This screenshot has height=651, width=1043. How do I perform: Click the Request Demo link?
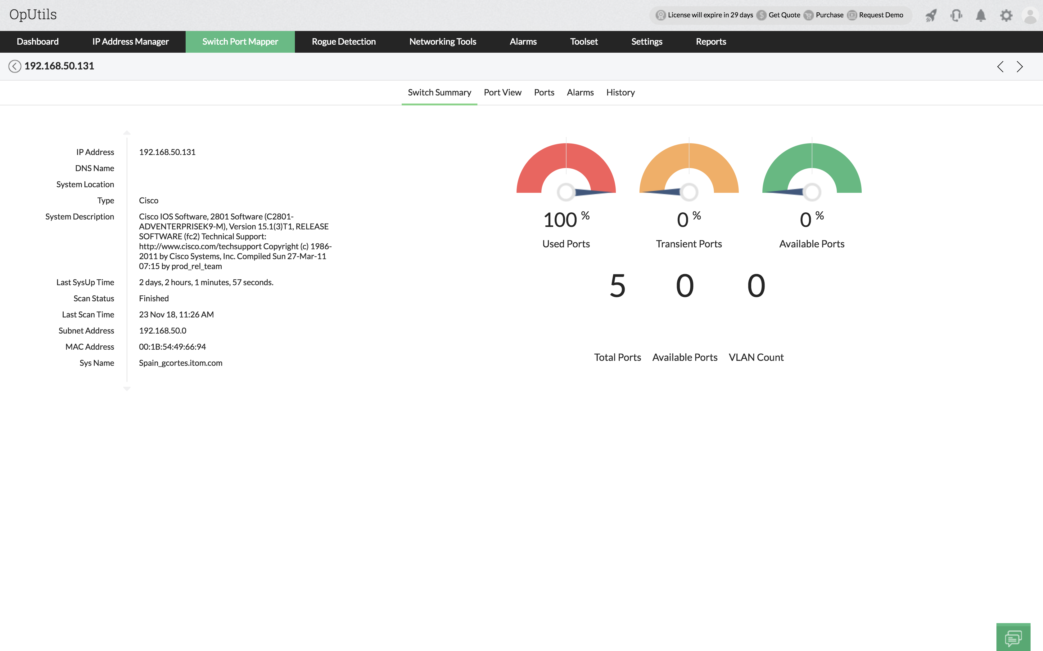(x=881, y=15)
